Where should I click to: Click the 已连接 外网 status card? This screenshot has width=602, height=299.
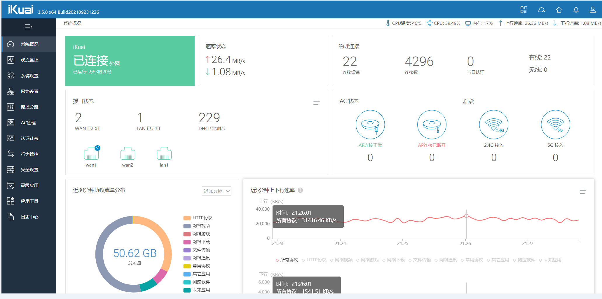point(130,61)
